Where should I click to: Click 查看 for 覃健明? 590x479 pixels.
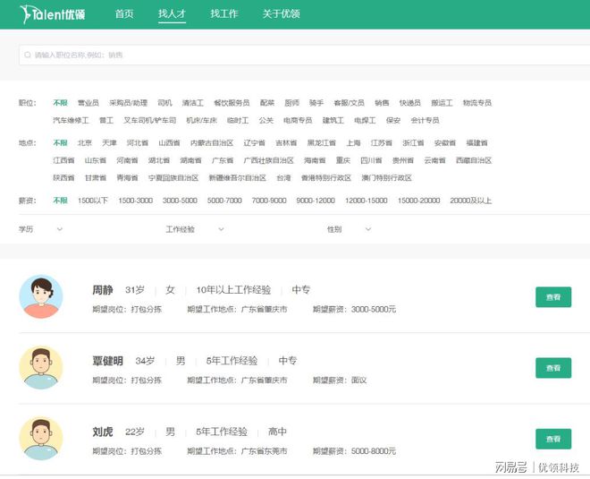tap(553, 368)
